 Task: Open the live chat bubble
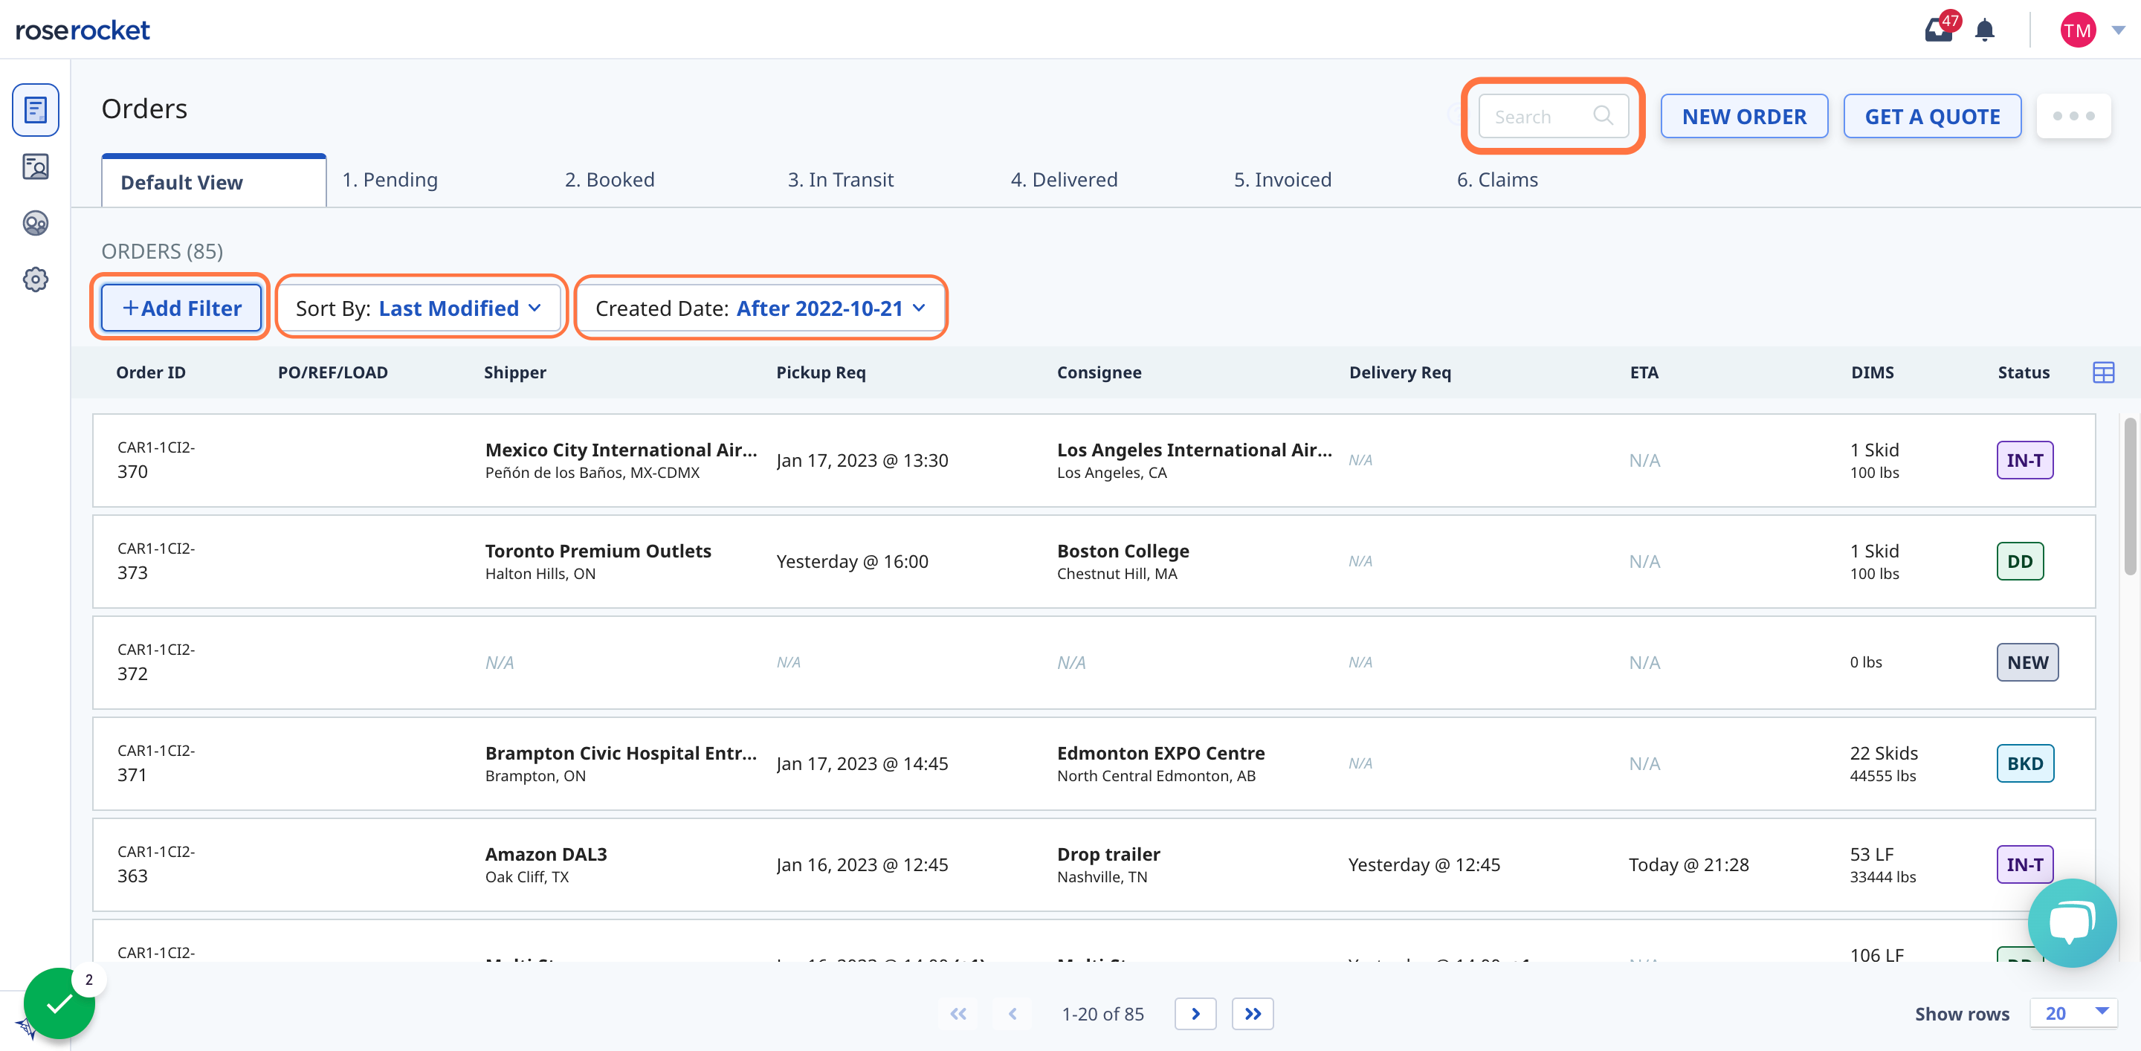(x=2071, y=922)
